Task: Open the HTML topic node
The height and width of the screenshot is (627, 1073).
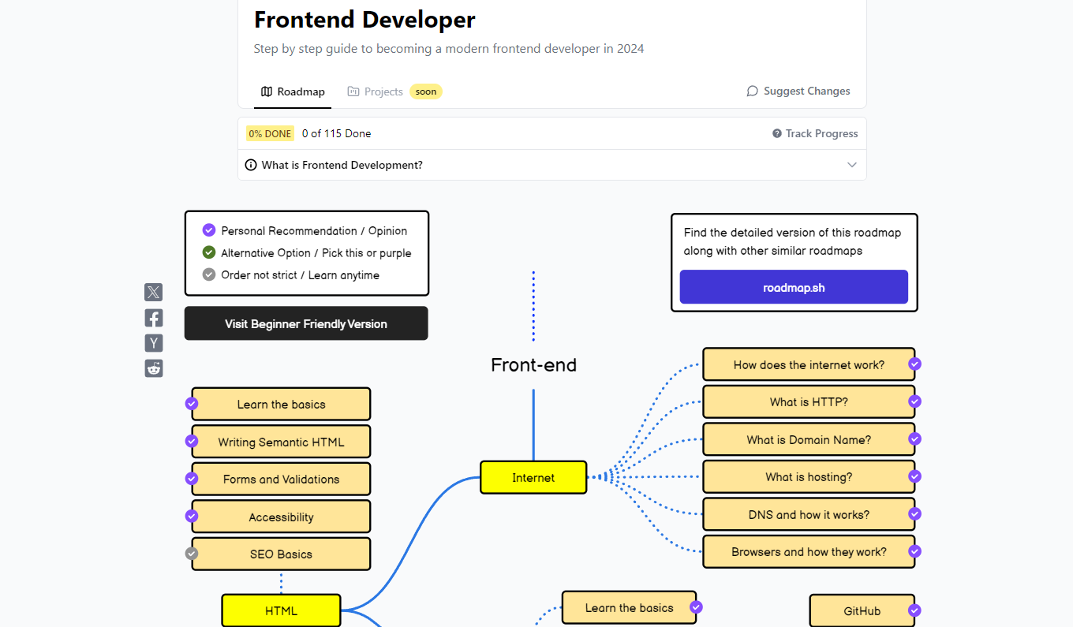Action: click(281, 610)
